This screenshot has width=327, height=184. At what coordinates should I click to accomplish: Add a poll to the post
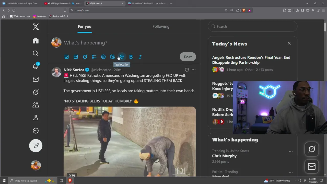point(94,57)
